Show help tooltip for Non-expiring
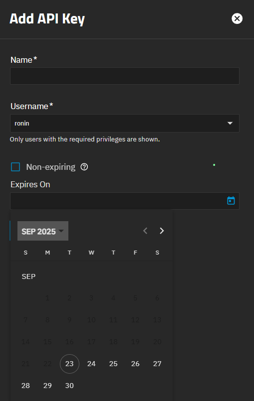This screenshot has height=401, width=254. click(x=84, y=167)
